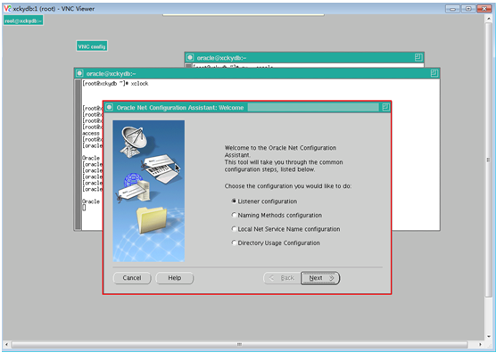
Task: Open Help for the configuration assistant
Action: (174, 278)
